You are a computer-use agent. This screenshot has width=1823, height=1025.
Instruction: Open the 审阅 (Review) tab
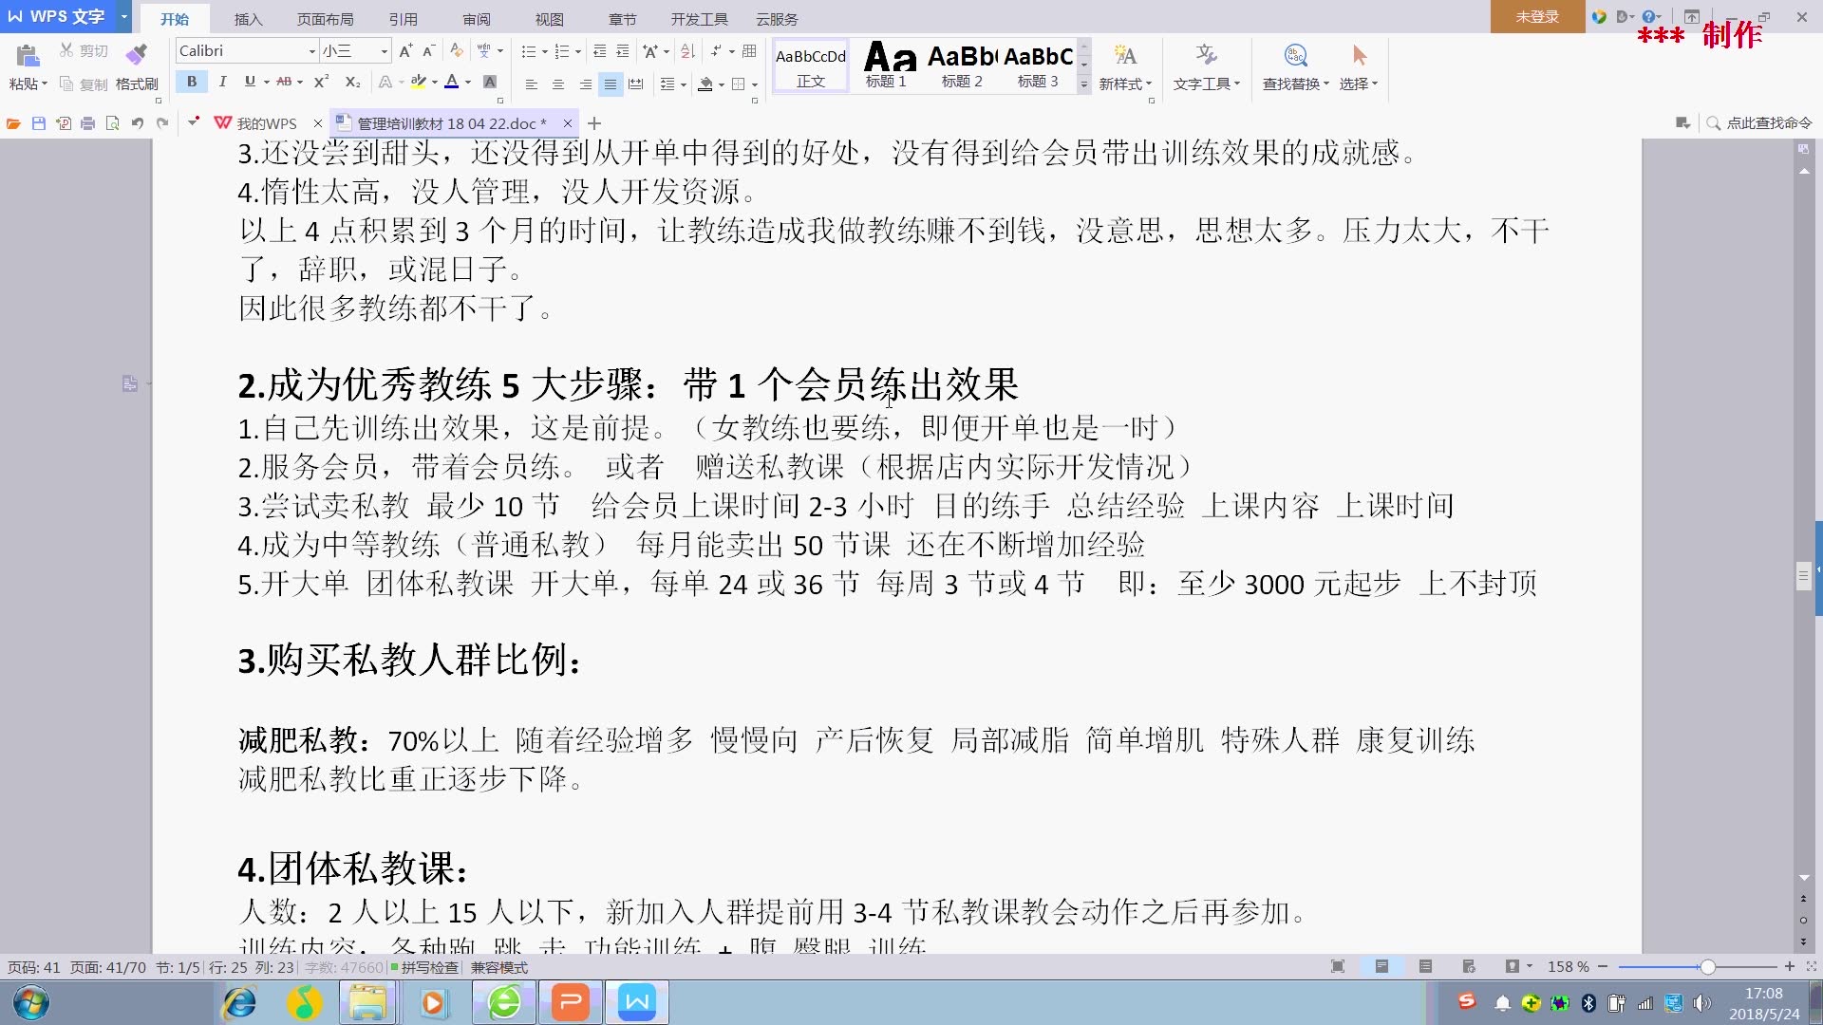click(477, 19)
